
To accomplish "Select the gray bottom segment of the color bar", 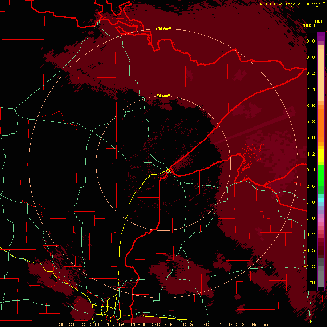I will tap(321, 277).
